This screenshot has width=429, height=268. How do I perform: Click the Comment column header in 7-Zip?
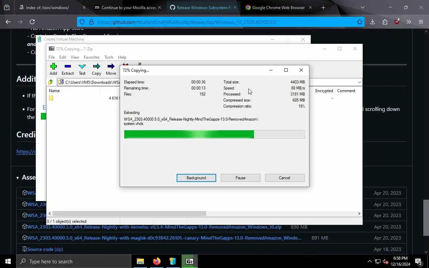coord(346,91)
